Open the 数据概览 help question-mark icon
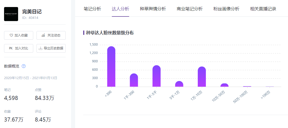The image size is (288, 128). 24,66
